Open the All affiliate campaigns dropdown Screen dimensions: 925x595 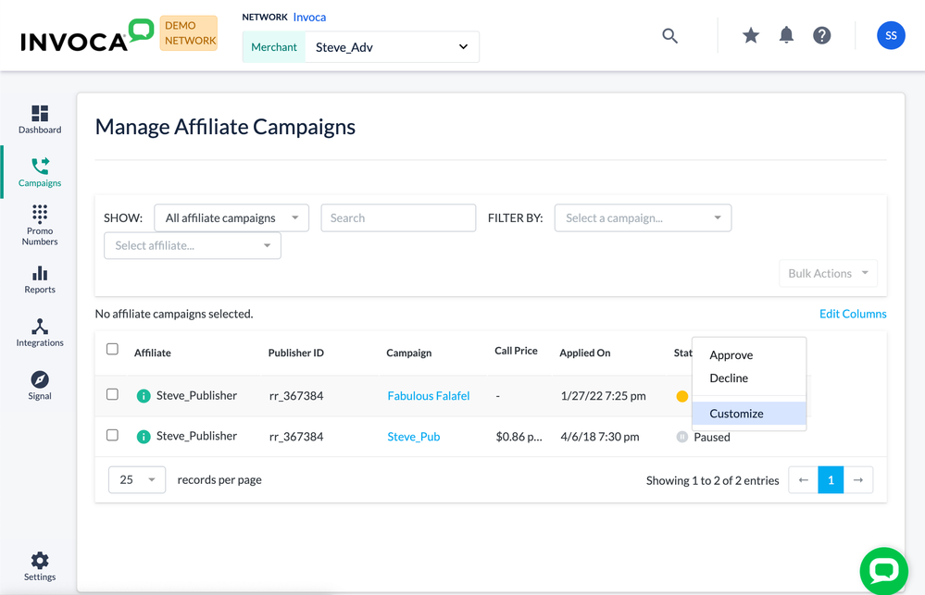click(x=231, y=218)
